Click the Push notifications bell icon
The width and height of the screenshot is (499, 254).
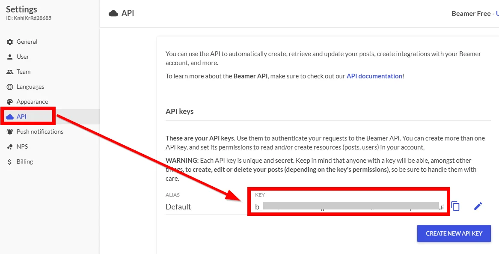click(10, 131)
